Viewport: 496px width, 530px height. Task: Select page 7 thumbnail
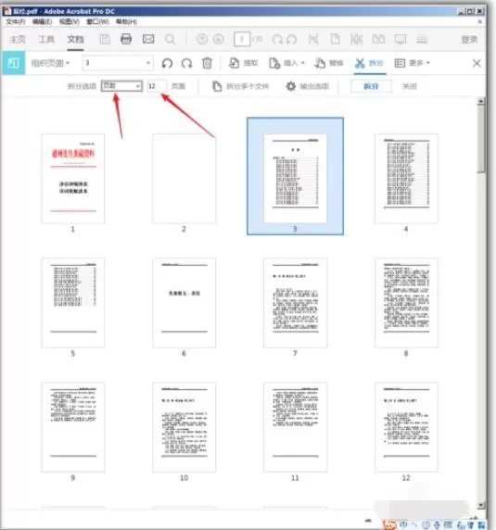coord(295,303)
